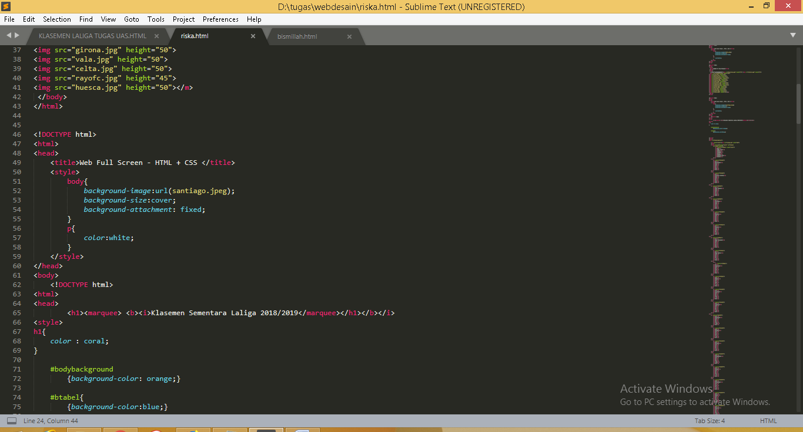Screen dimensions: 803x432
Task: Open Tab Size: 4 indentation selector
Action: 710,421
